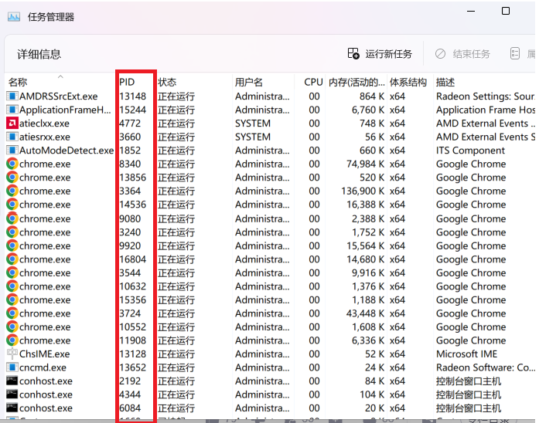Sort by 描述 column header
Viewport: 539px width, 423px height.
[x=445, y=82]
